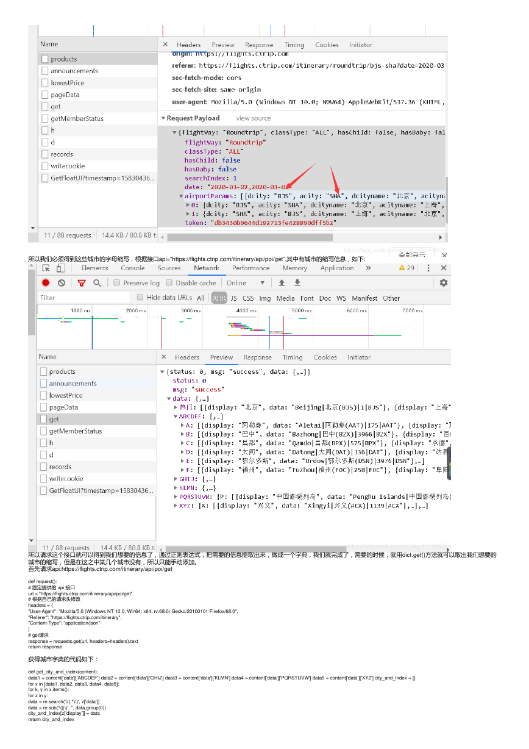This screenshot has height=749, width=529.
Task: Close details pane showing Request Payload
Action: [165, 45]
